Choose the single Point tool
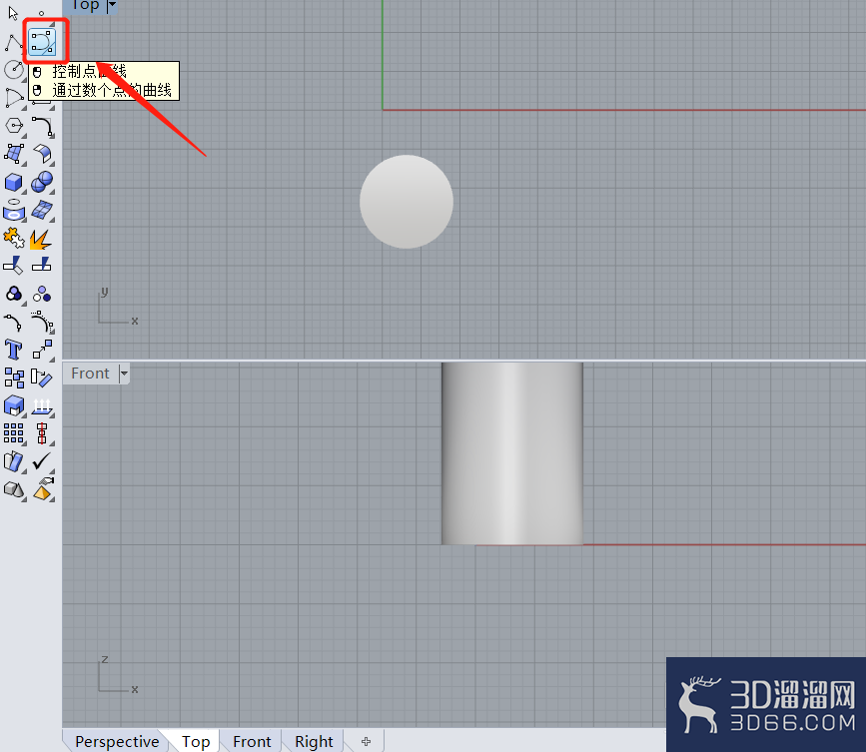The image size is (866, 752). (41, 13)
